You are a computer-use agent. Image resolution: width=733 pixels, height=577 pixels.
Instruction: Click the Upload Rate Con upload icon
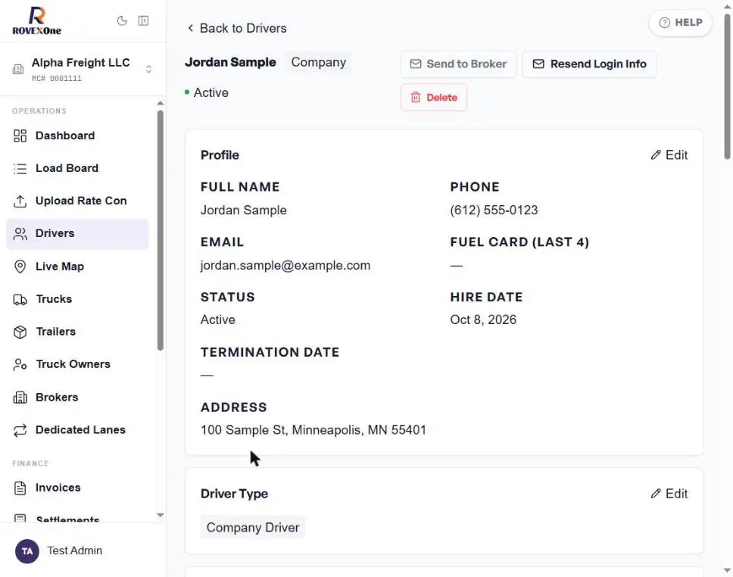click(20, 201)
